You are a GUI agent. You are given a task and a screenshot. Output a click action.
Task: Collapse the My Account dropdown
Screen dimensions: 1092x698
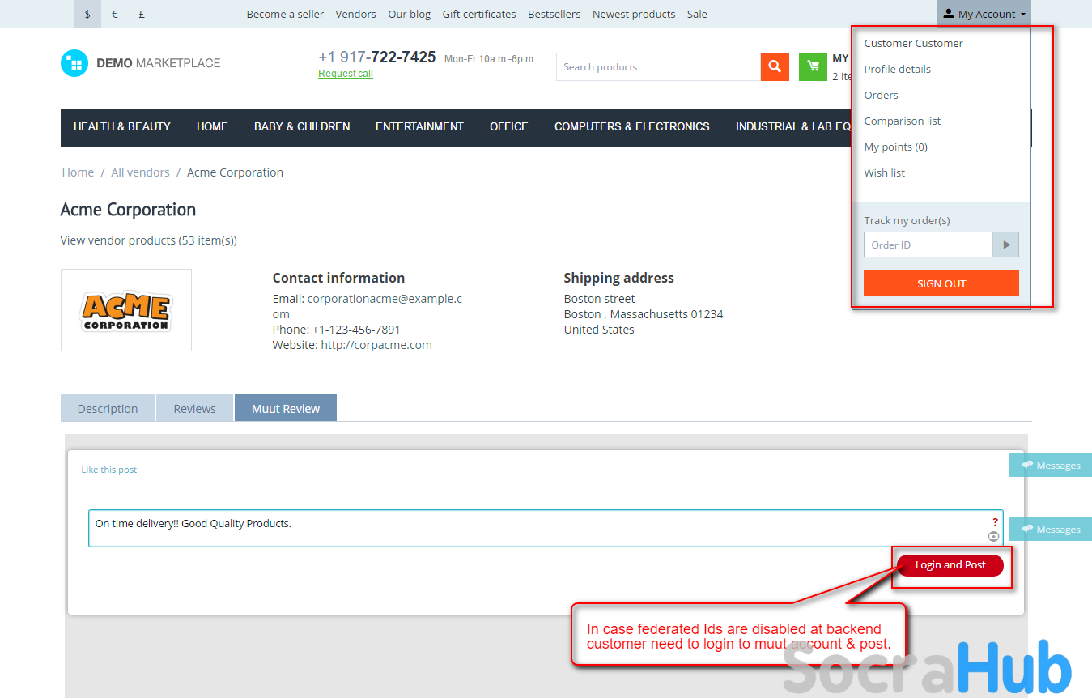pyautogui.click(x=984, y=14)
